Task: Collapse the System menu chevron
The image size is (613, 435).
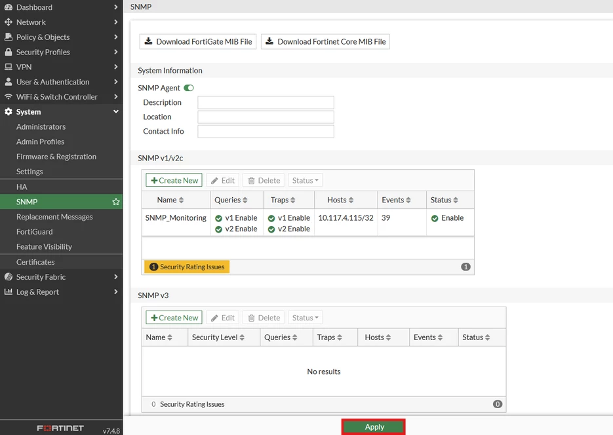Action: tap(116, 111)
